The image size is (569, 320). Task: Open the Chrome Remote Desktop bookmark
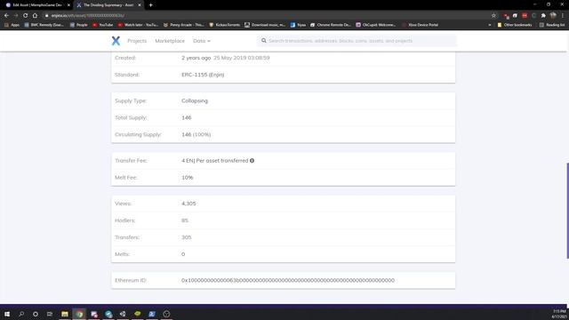pyautogui.click(x=331, y=25)
